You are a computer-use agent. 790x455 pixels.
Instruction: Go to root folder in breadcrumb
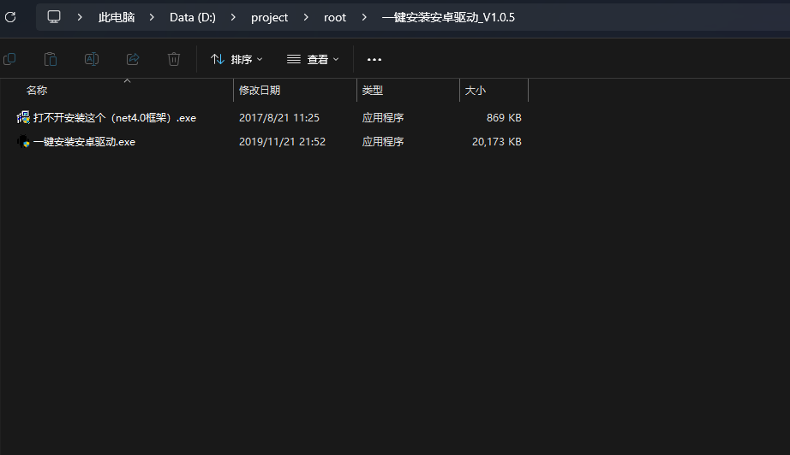pos(335,17)
